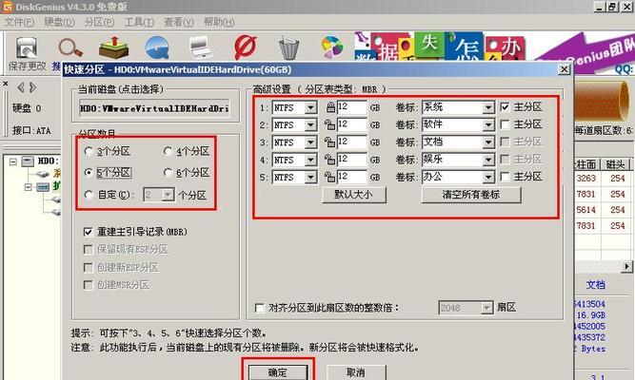The height and width of the screenshot is (380, 635).
Task: Click the 默认大小 button
Action: point(354,195)
